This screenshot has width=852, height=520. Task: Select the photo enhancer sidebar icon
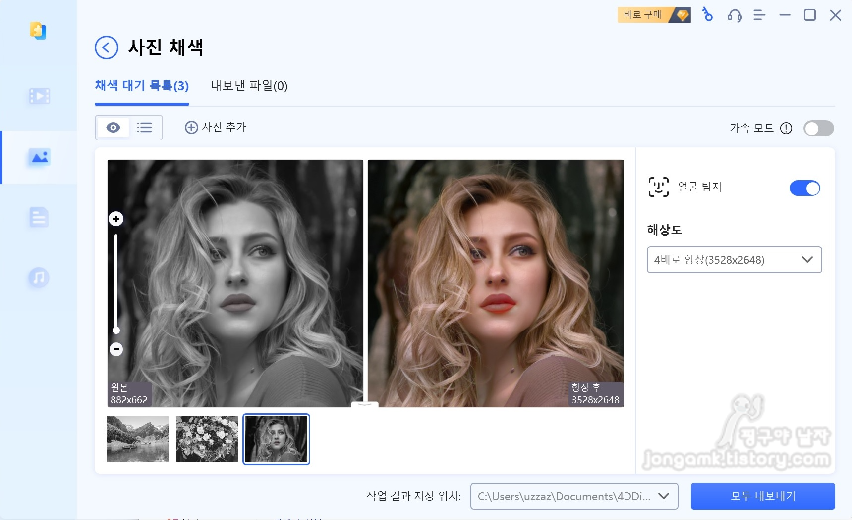click(x=39, y=157)
